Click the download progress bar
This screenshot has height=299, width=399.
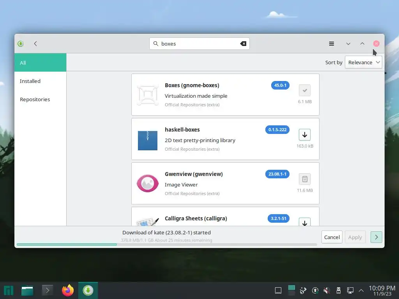click(167, 244)
